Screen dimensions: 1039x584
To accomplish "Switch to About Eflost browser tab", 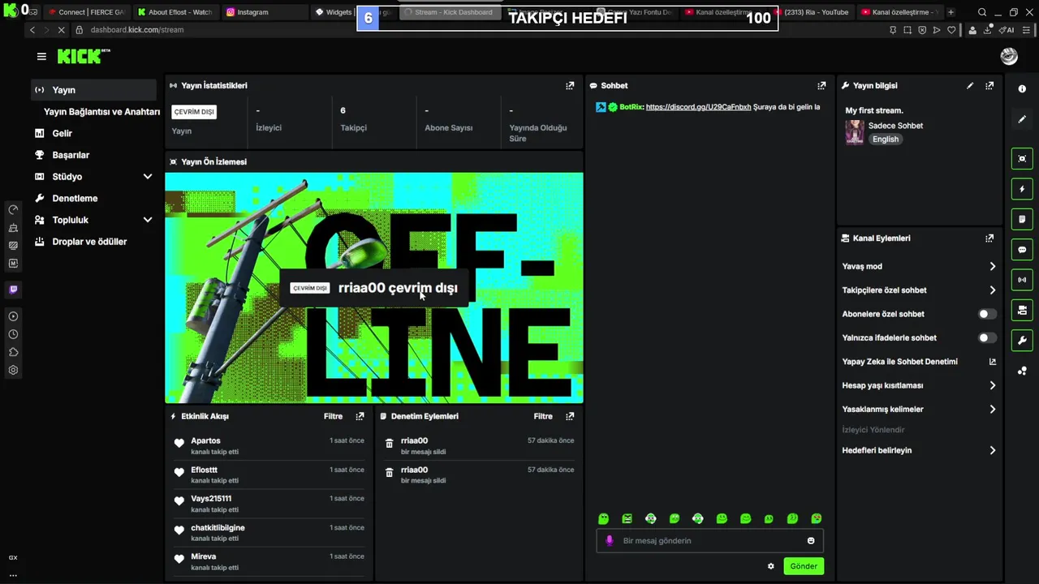I will [x=175, y=12].
